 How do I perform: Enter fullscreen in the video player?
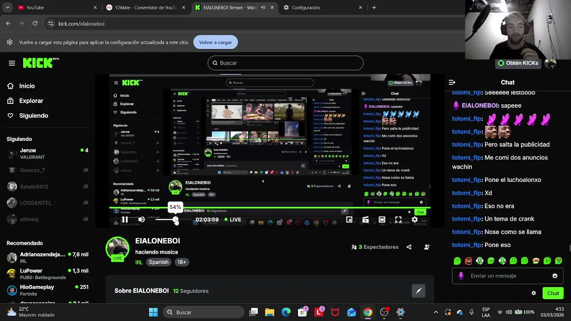pos(398,219)
